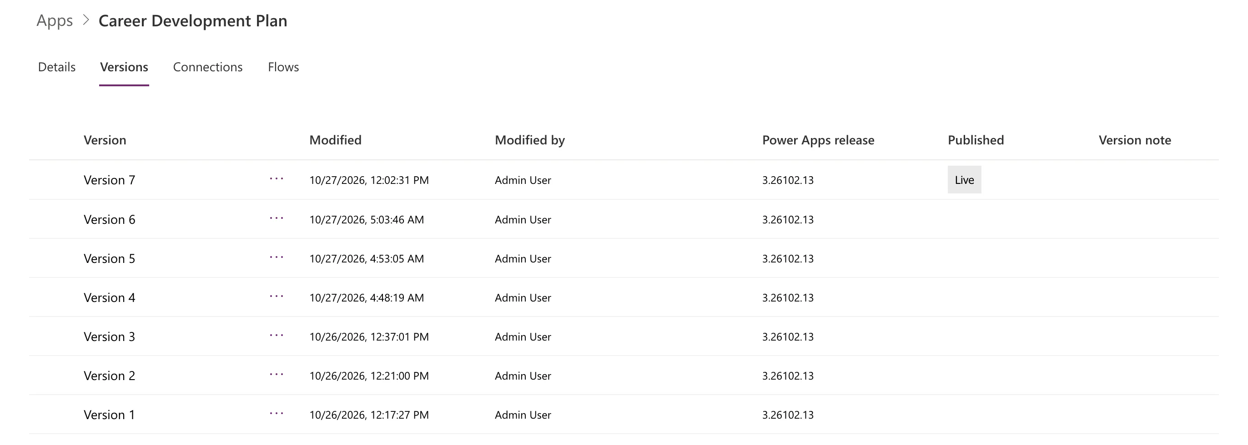This screenshot has width=1248, height=445.
Task: Click release 3.26102.13 in Version 2 row
Action: [788, 376]
